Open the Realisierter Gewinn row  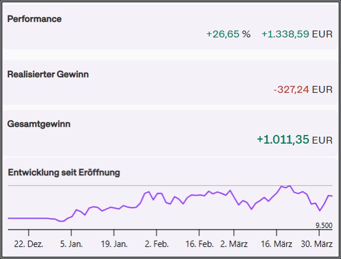point(48,74)
